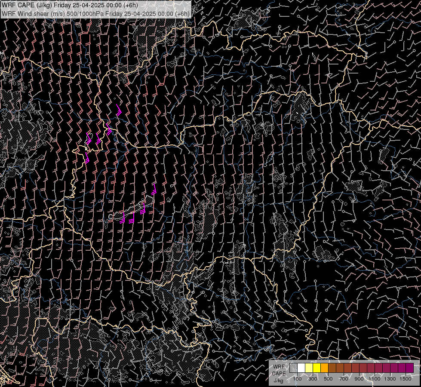Screen dimensions: 421x387
Task: Click the WRF CAPE title line
Action: click(70, 5)
